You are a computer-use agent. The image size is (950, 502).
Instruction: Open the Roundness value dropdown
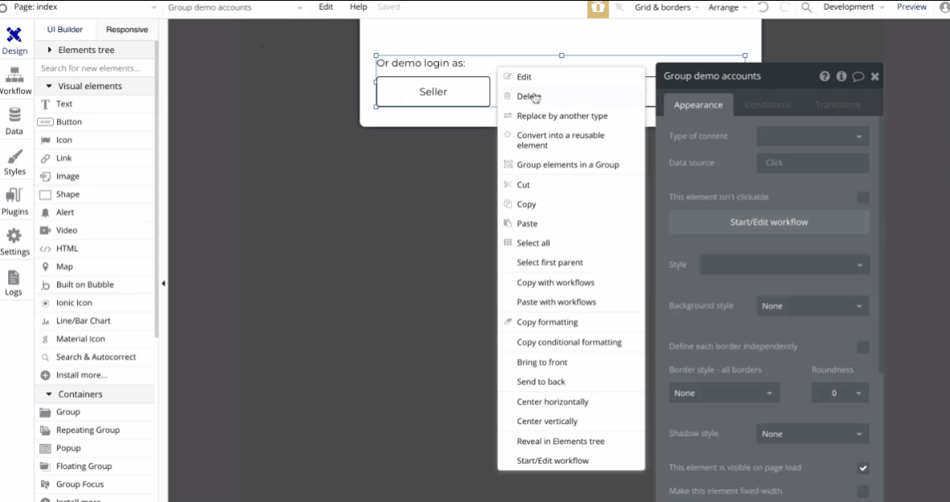840,393
